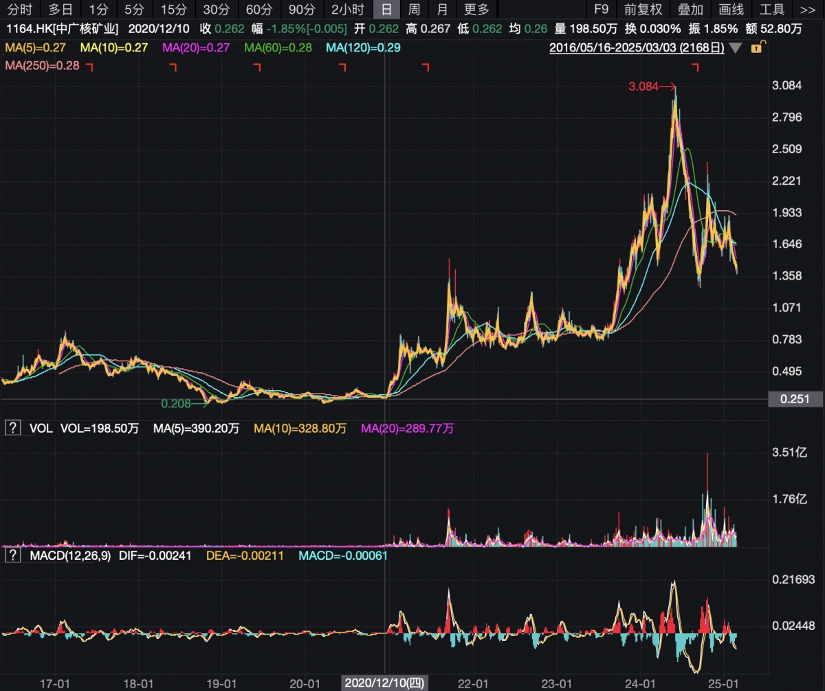Image resolution: width=825 pixels, height=691 pixels.
Task: Click the 25-01 time axis label
Action: coord(723,683)
